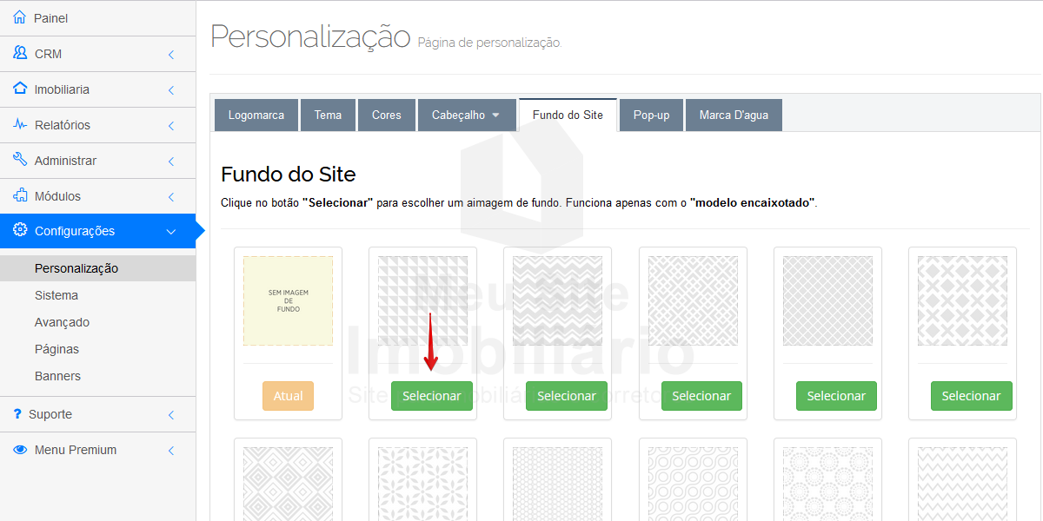Click the Imobiliaria house icon

20,89
